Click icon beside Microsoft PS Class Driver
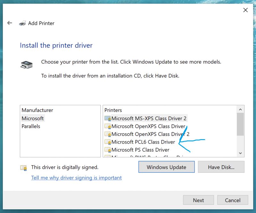 (108, 150)
